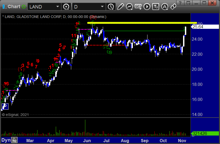Select the magenta dashed line near June
The height and width of the screenshot is (144, 220).
84,29
